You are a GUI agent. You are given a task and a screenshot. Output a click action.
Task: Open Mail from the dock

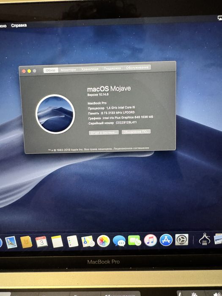11,242
